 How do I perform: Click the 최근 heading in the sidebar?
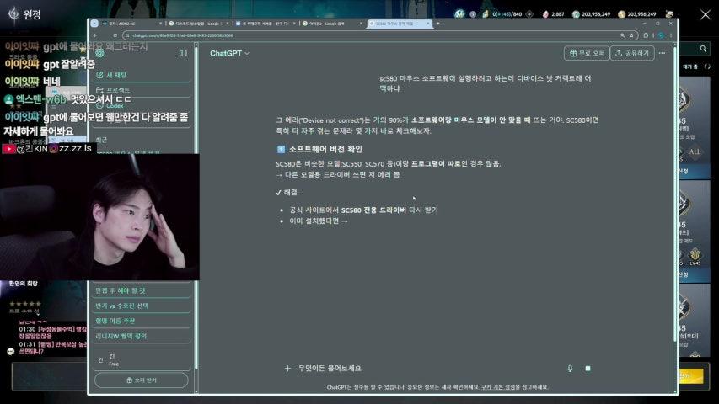coord(101,140)
